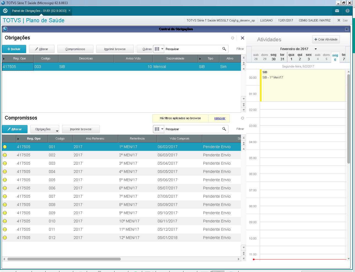Switch calendar to sex 3
The width and height of the screenshot is (355, 272).
(x=309, y=57)
